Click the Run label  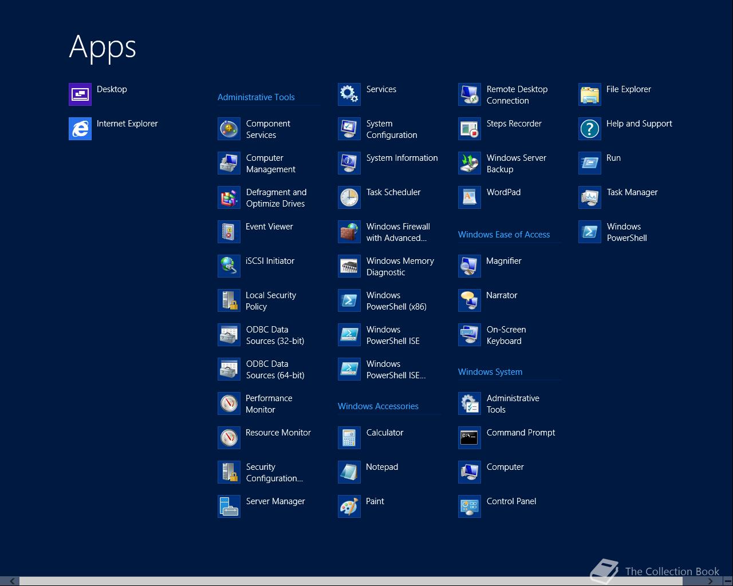[613, 158]
